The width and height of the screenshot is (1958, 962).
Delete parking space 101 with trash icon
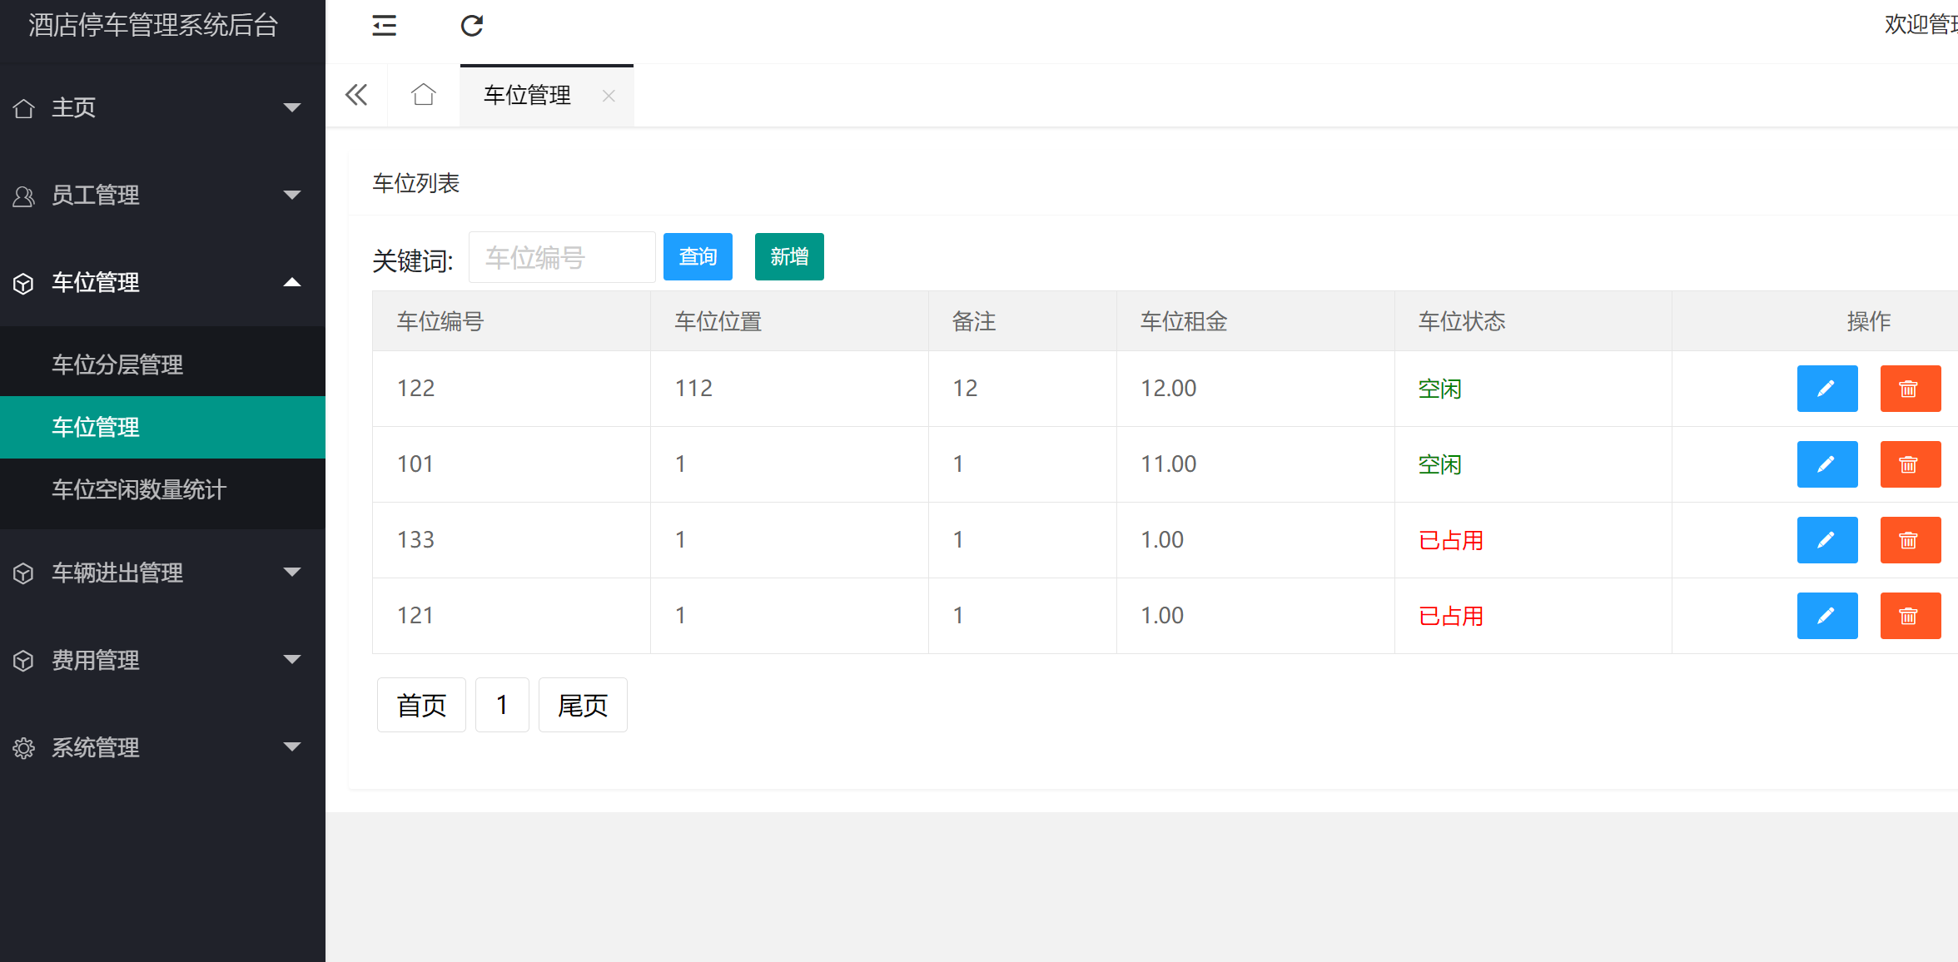(x=1910, y=464)
